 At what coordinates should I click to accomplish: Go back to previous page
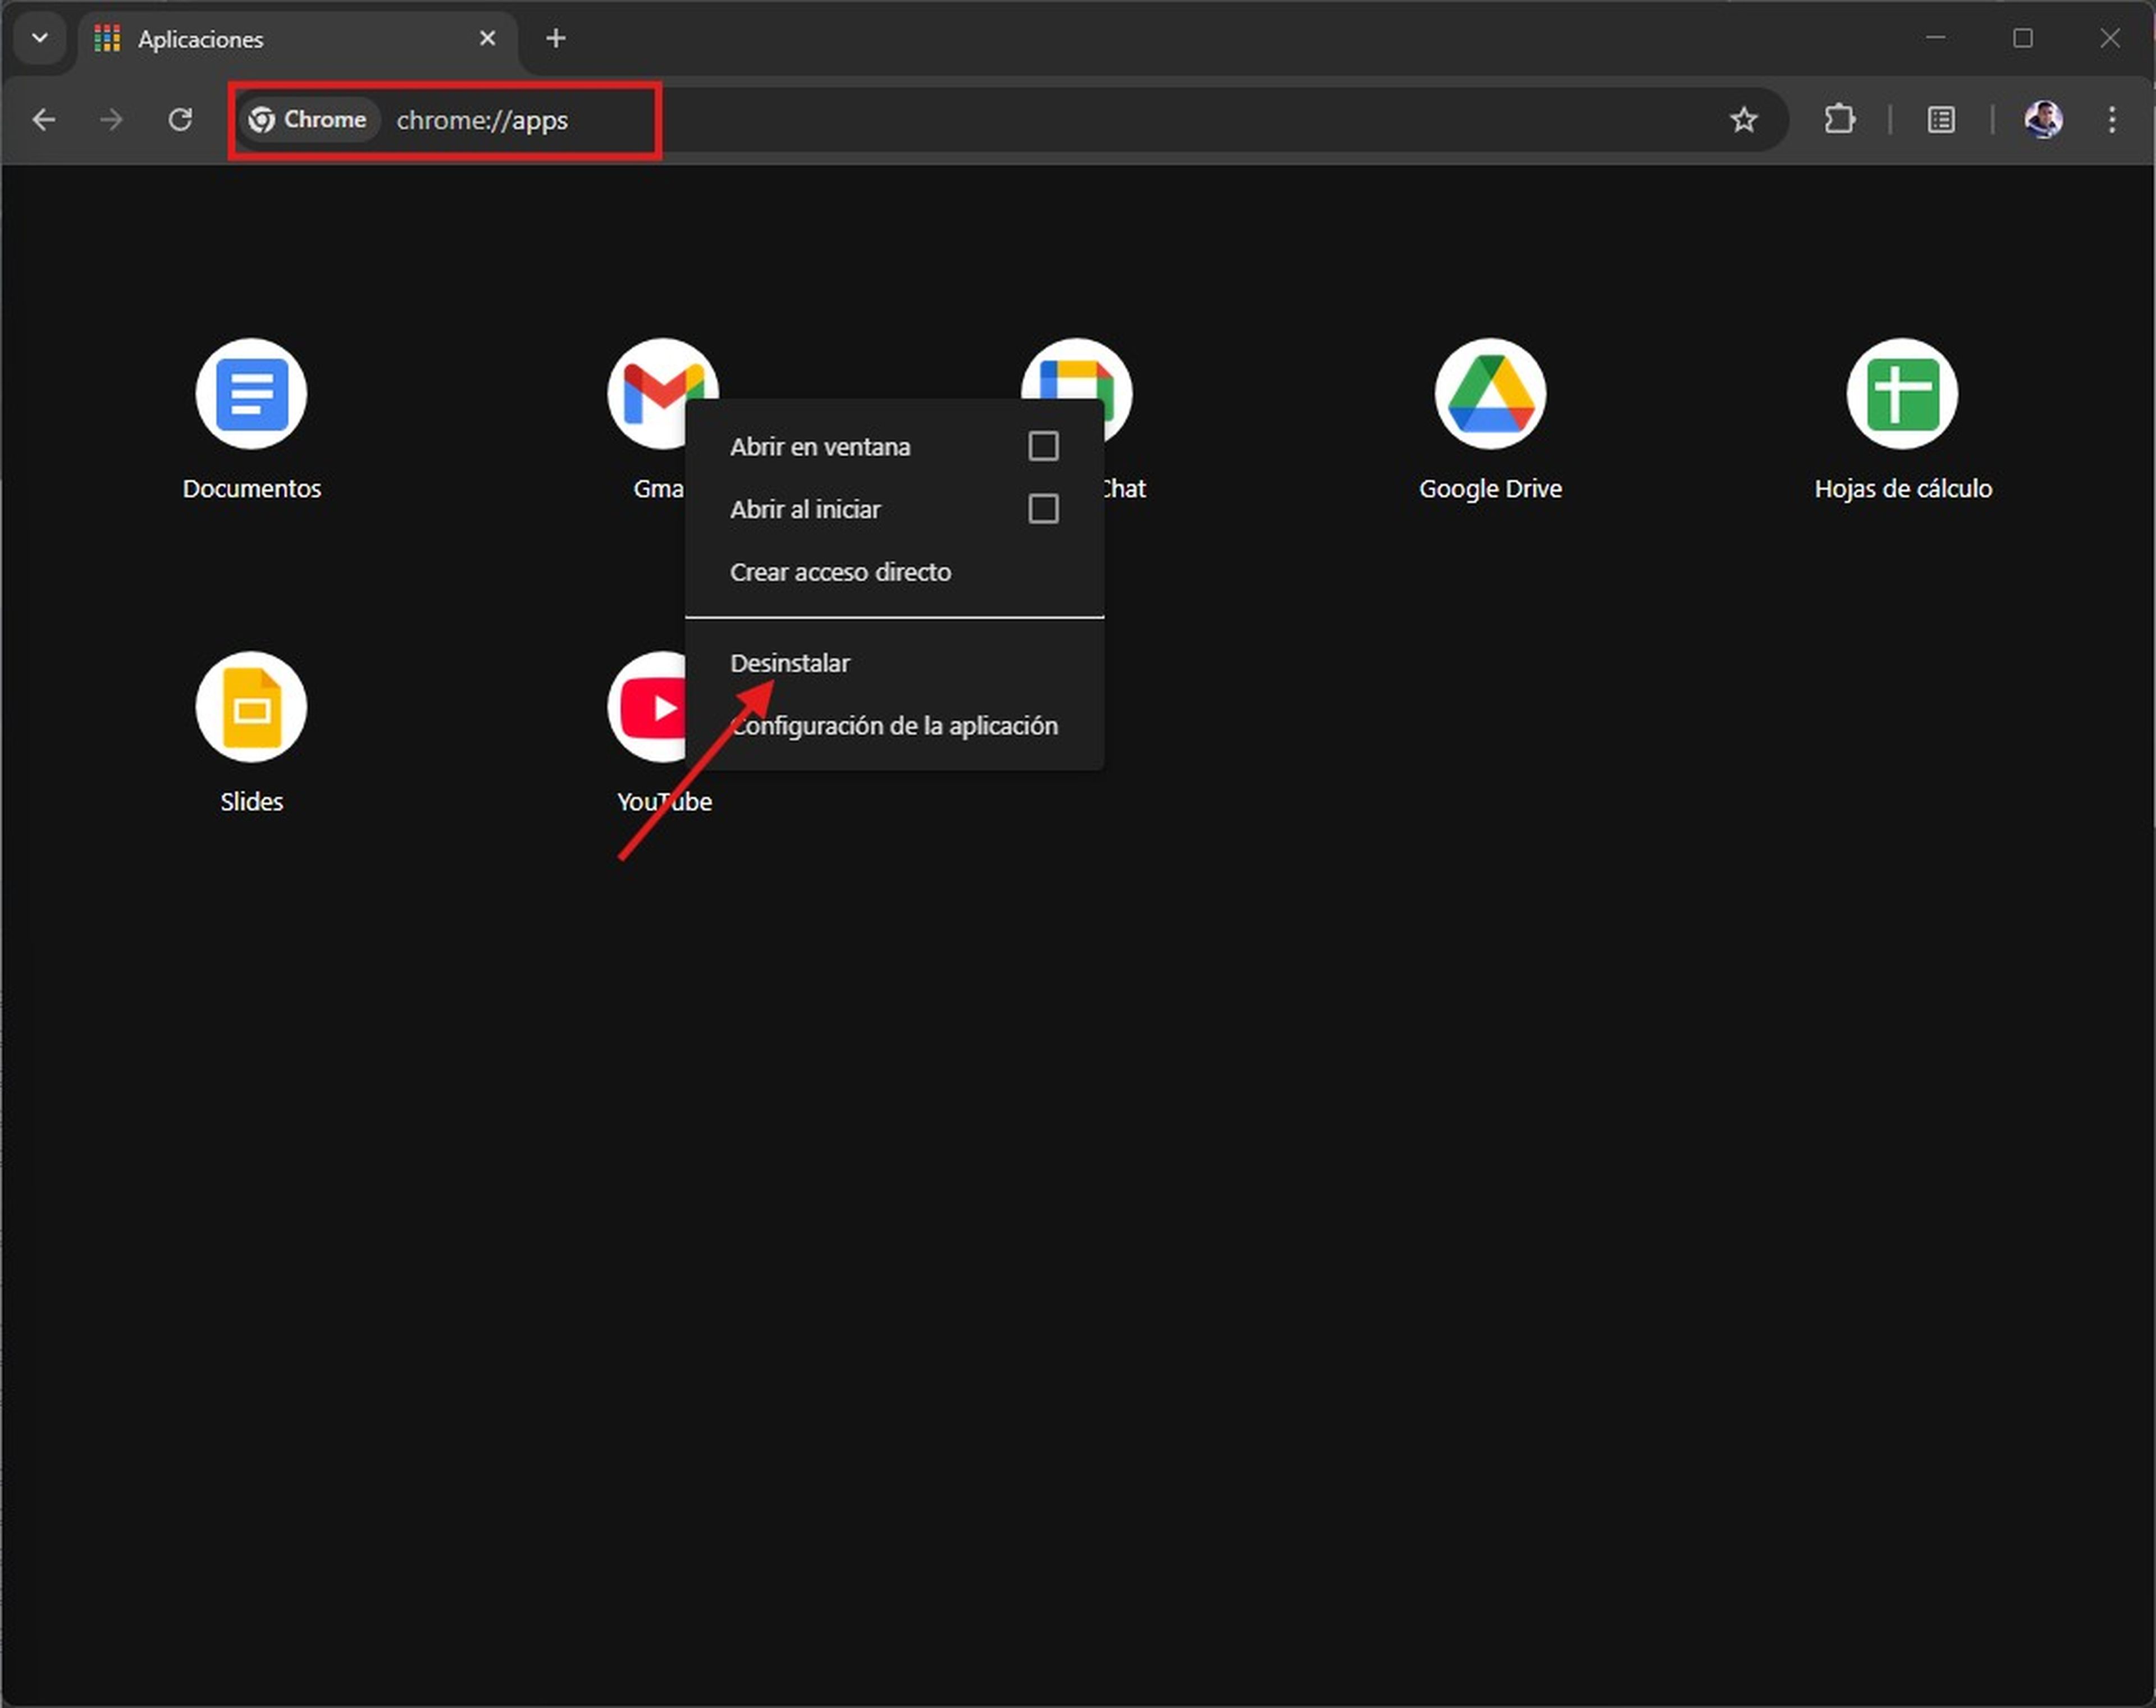pos(44,120)
